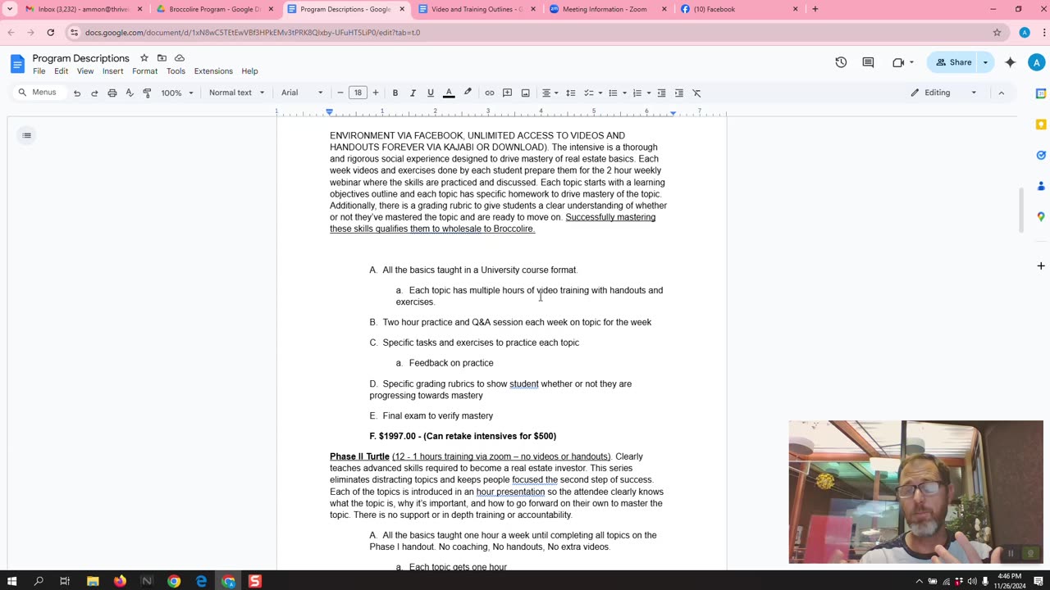
Task: Open Google Docs home logo
Action: pos(17,64)
